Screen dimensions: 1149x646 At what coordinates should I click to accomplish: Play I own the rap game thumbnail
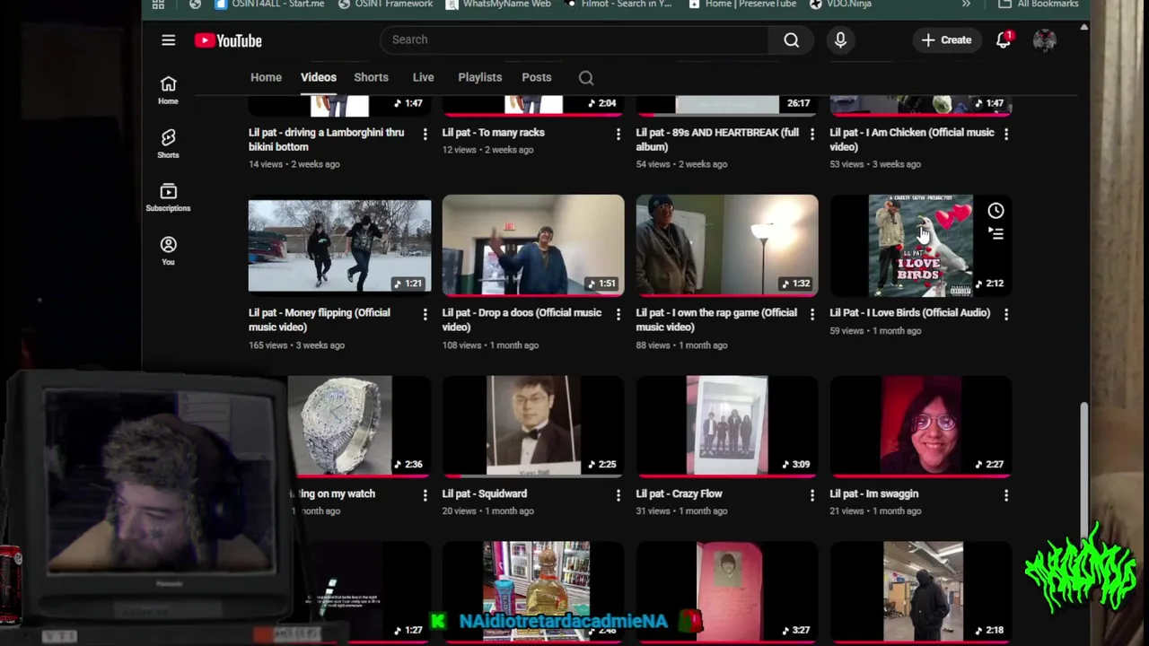point(727,245)
